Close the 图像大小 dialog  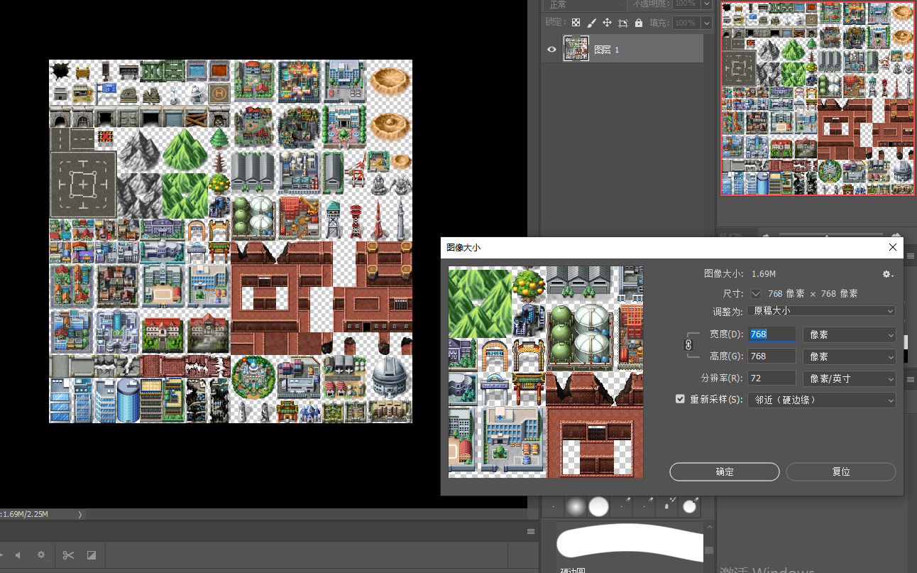(893, 247)
